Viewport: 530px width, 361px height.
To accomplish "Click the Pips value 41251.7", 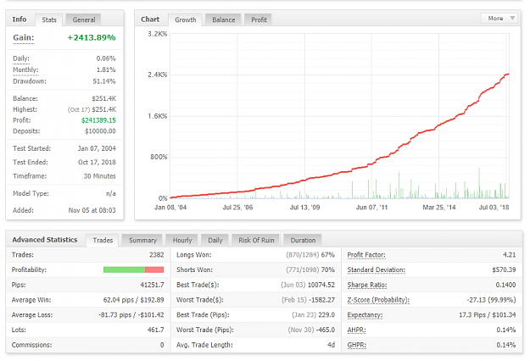I will click(x=152, y=285).
